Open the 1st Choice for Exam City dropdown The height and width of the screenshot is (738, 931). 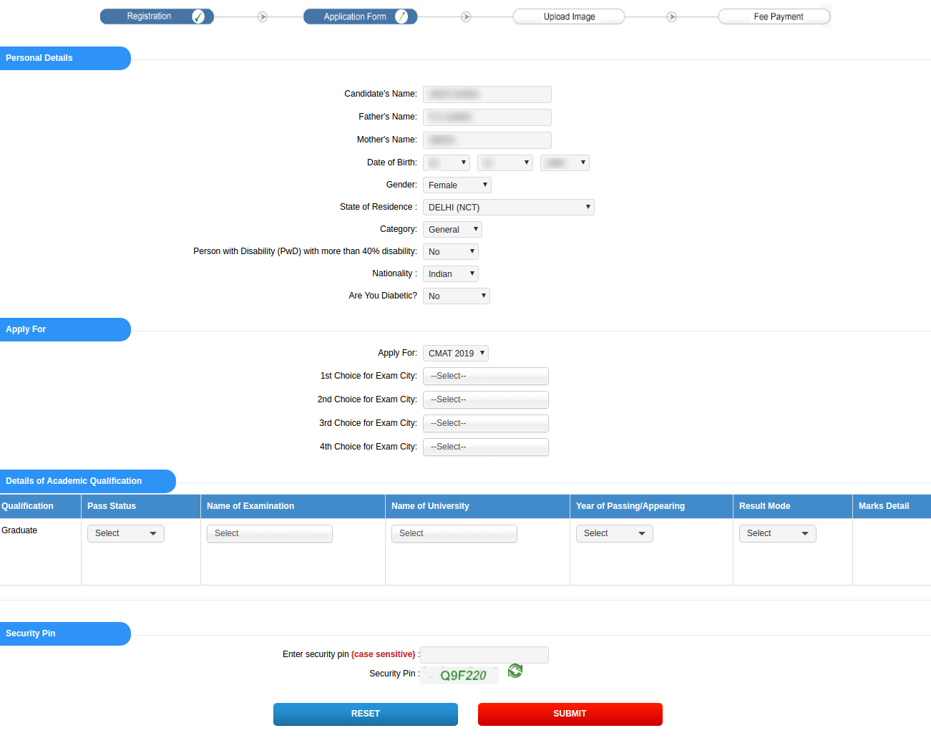point(485,376)
